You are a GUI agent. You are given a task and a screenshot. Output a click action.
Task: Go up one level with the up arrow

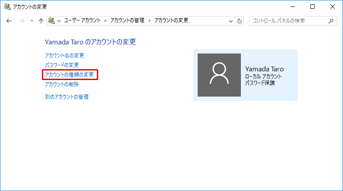click(x=41, y=21)
